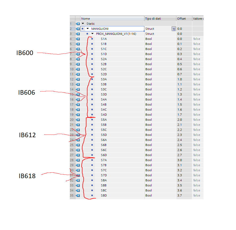Click offset 3.7 in S8D row

(180, 195)
